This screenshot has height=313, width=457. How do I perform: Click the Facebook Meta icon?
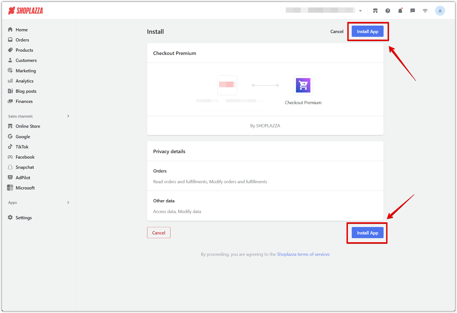10,157
